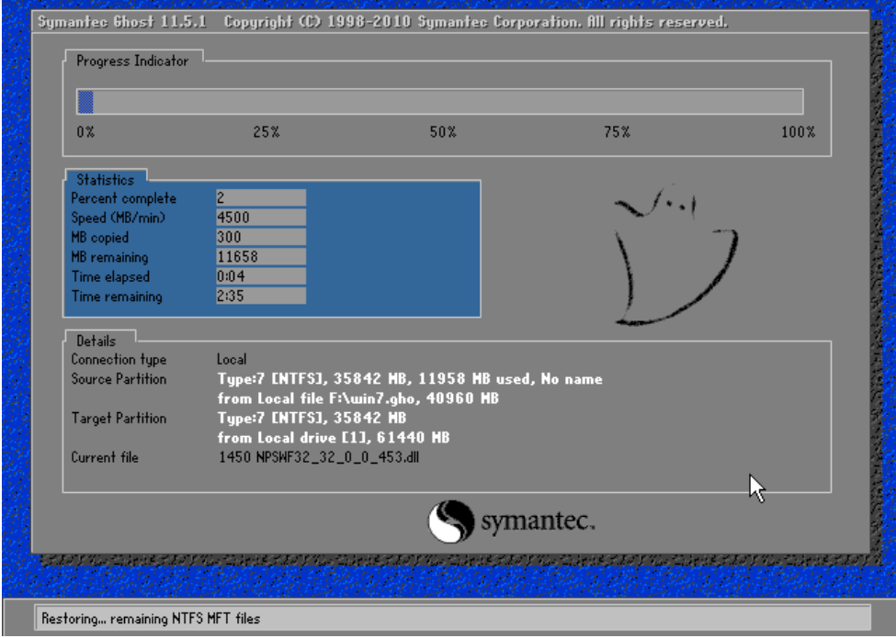The width and height of the screenshot is (896, 638).
Task: Click the Statistics group label
Action: click(x=105, y=180)
